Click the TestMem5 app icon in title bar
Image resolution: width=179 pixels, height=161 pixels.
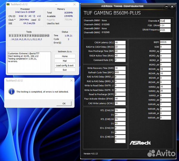pyautogui.click(x=8, y=4)
